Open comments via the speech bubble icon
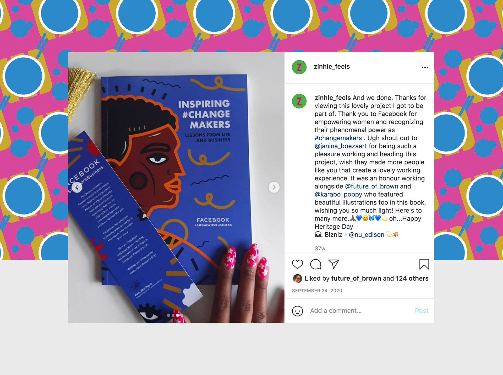 [315, 264]
